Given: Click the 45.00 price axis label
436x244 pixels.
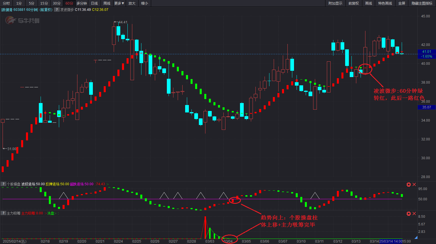Looking at the screenshot, I should tap(425, 16).
